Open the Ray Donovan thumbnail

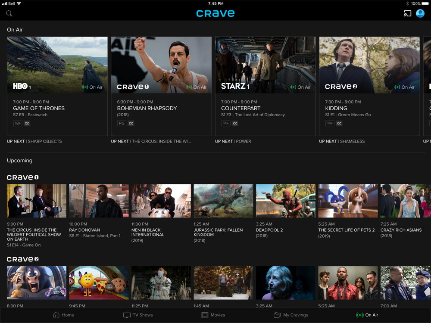pyautogui.click(x=99, y=201)
